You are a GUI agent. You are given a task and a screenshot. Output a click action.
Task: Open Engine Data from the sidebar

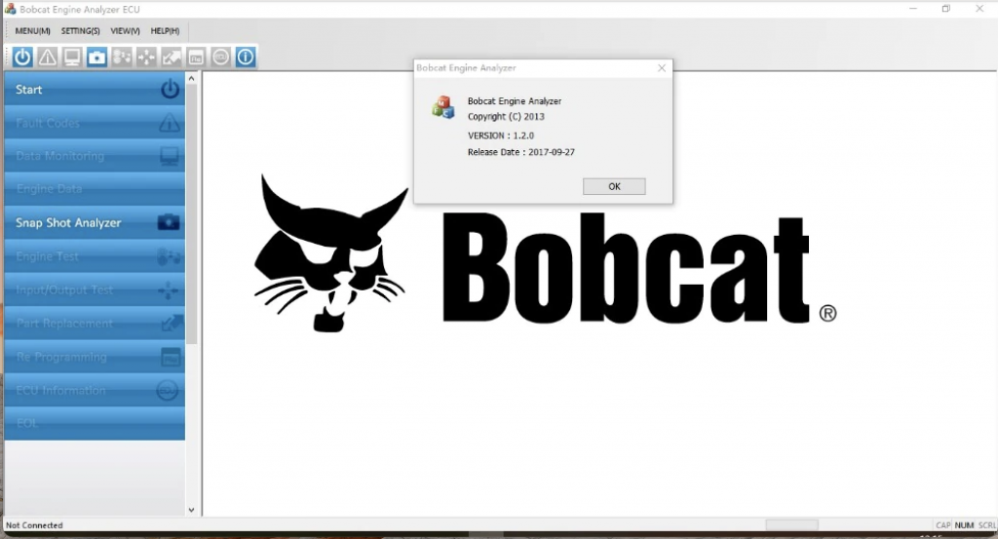coord(95,189)
